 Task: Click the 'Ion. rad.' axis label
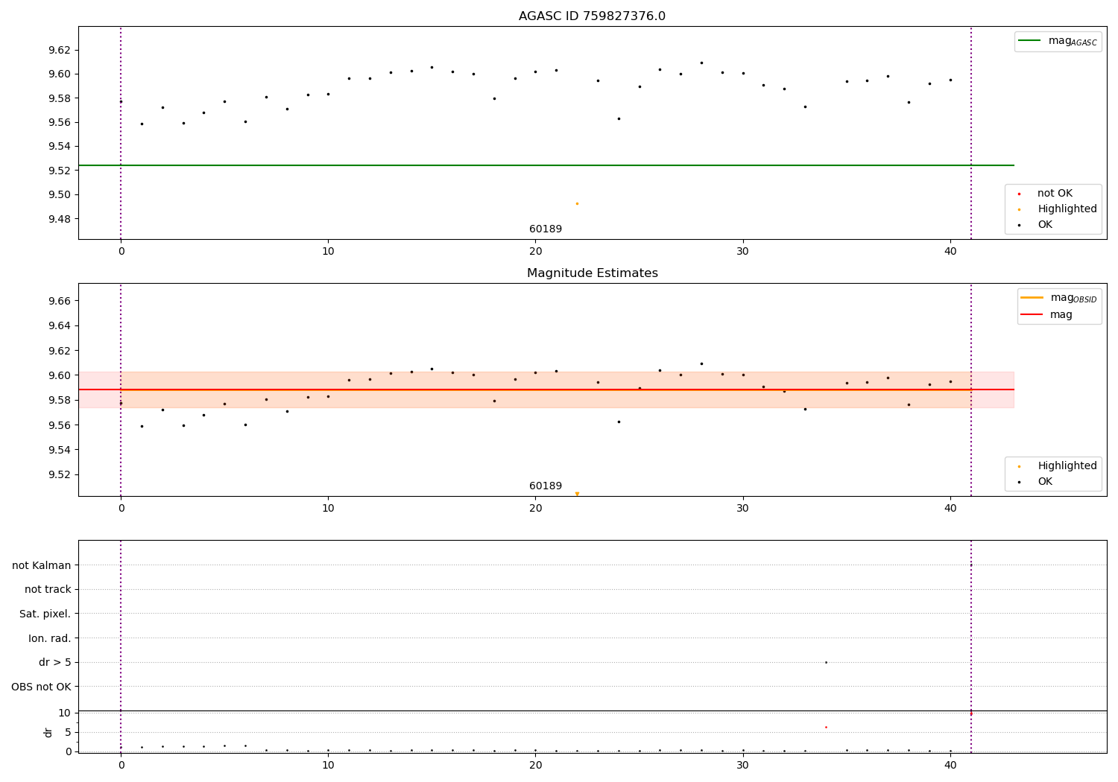pyautogui.click(x=50, y=638)
